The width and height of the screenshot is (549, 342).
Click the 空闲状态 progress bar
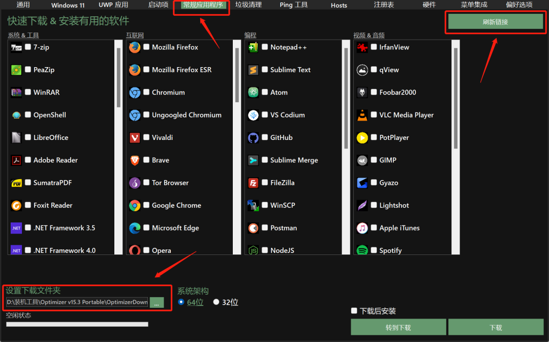pos(77,325)
